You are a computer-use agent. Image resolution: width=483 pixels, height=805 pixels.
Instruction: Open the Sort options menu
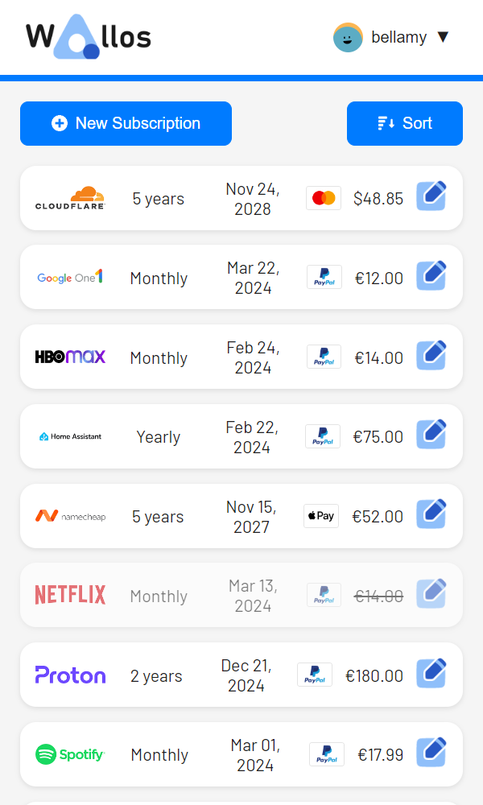coord(405,123)
